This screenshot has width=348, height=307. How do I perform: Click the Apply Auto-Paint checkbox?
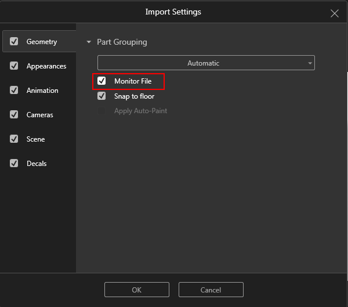pyautogui.click(x=101, y=111)
